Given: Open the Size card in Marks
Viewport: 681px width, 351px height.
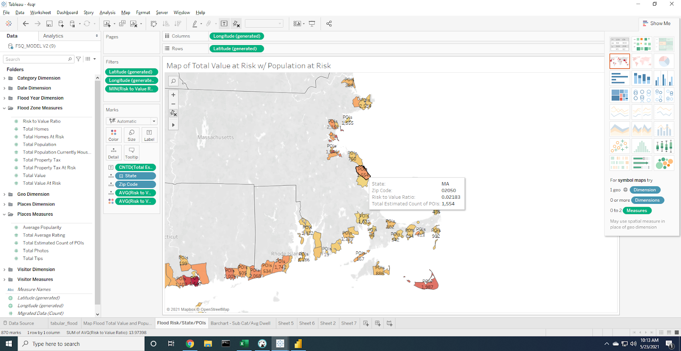Looking at the screenshot, I should point(132,135).
